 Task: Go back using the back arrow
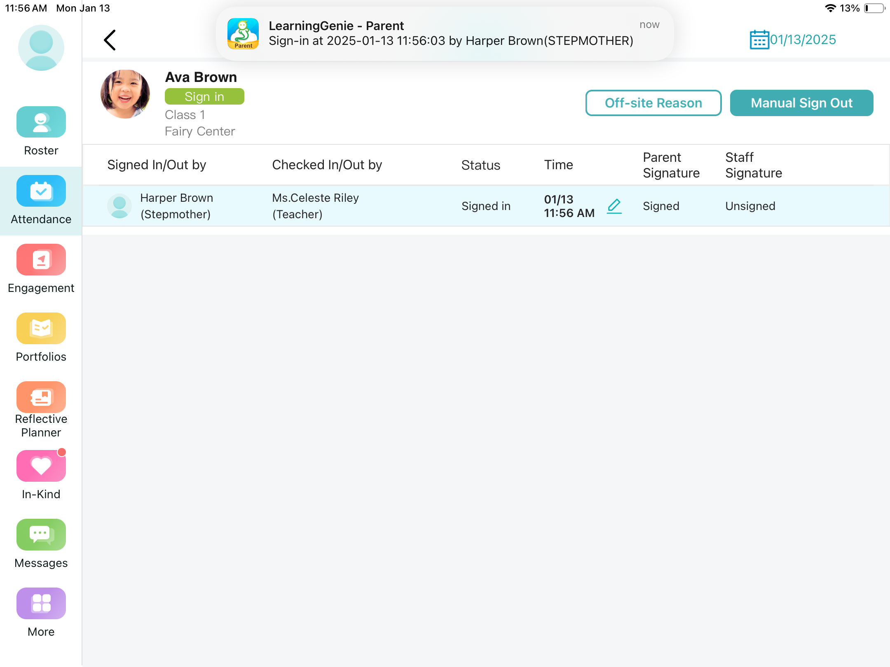(110, 40)
